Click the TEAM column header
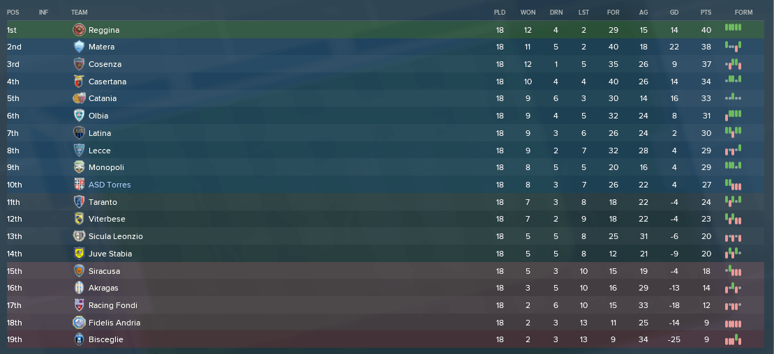774x354 pixels. click(79, 13)
